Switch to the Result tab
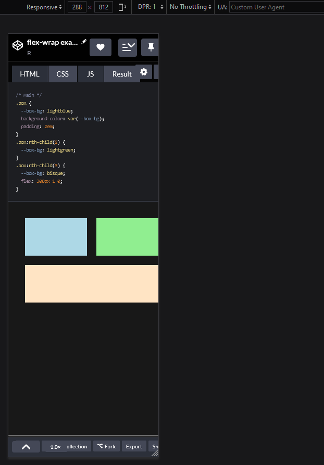This screenshot has height=465, width=324. click(122, 74)
